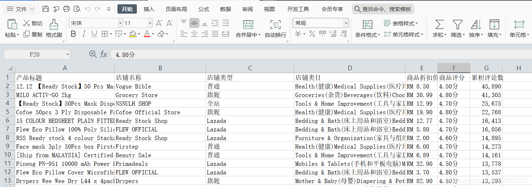Click the Merge and Center icon
Image resolution: width=532 pixels, height=187 pixels.
[x=248, y=24]
